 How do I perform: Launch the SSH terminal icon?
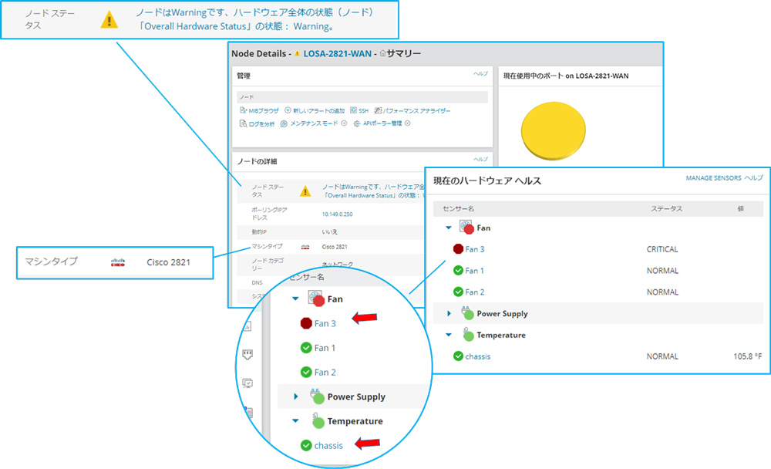(354, 110)
